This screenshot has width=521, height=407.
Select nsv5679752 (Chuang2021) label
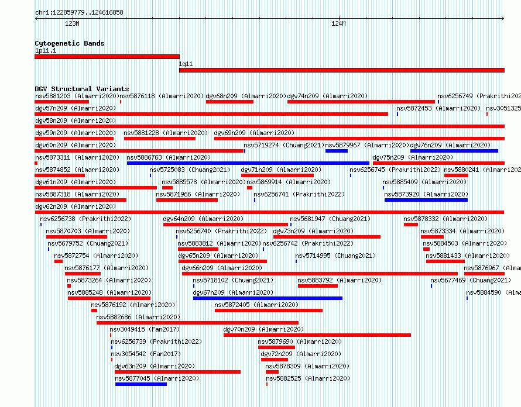[88, 243]
